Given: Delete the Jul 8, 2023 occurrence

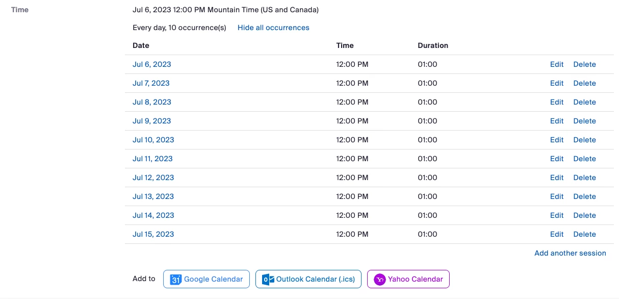Looking at the screenshot, I should click(584, 102).
